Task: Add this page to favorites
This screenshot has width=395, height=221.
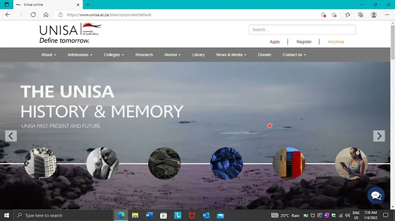Action: 334,15
